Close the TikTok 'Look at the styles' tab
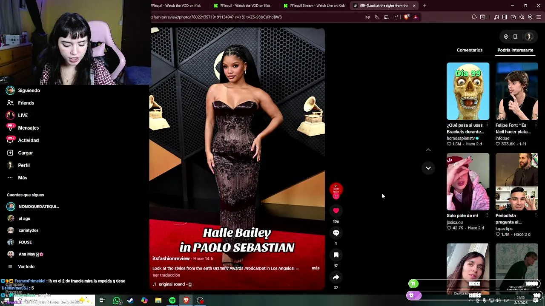545x306 pixels. [x=414, y=6]
